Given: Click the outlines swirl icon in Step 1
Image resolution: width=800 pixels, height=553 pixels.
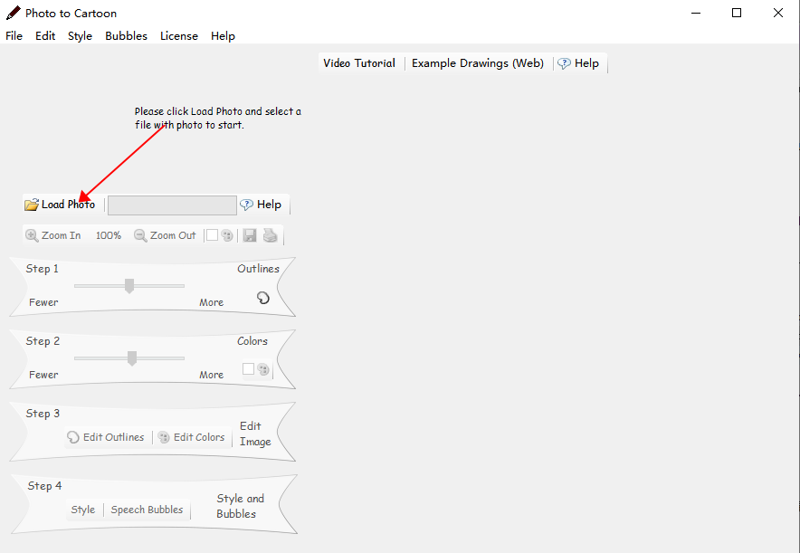Looking at the screenshot, I should click(263, 297).
